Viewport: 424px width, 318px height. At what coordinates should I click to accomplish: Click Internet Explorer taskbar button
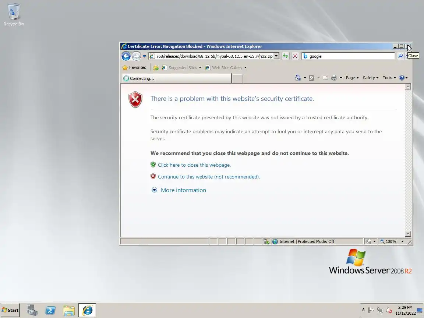87,310
